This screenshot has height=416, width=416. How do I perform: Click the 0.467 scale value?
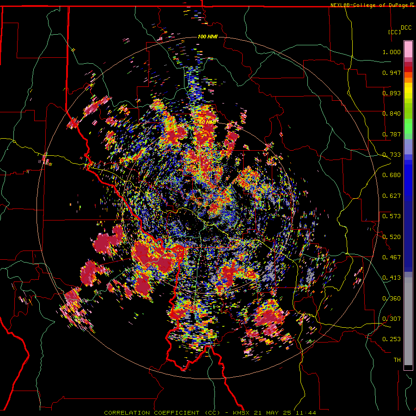click(x=392, y=257)
